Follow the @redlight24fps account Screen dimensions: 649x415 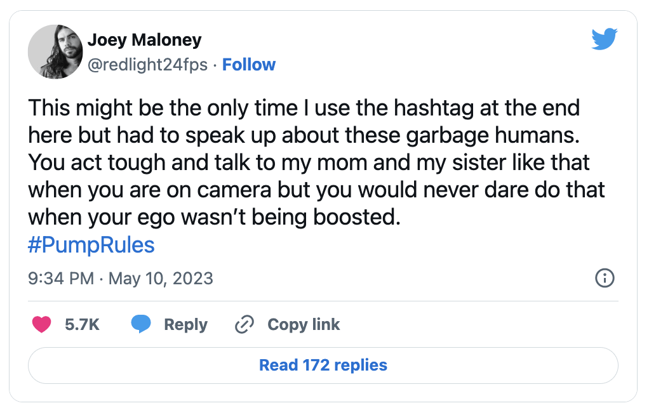tap(249, 65)
